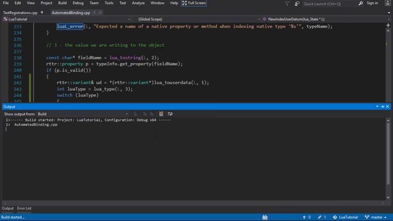Open the Global Scope dropdown

click(x=199, y=19)
